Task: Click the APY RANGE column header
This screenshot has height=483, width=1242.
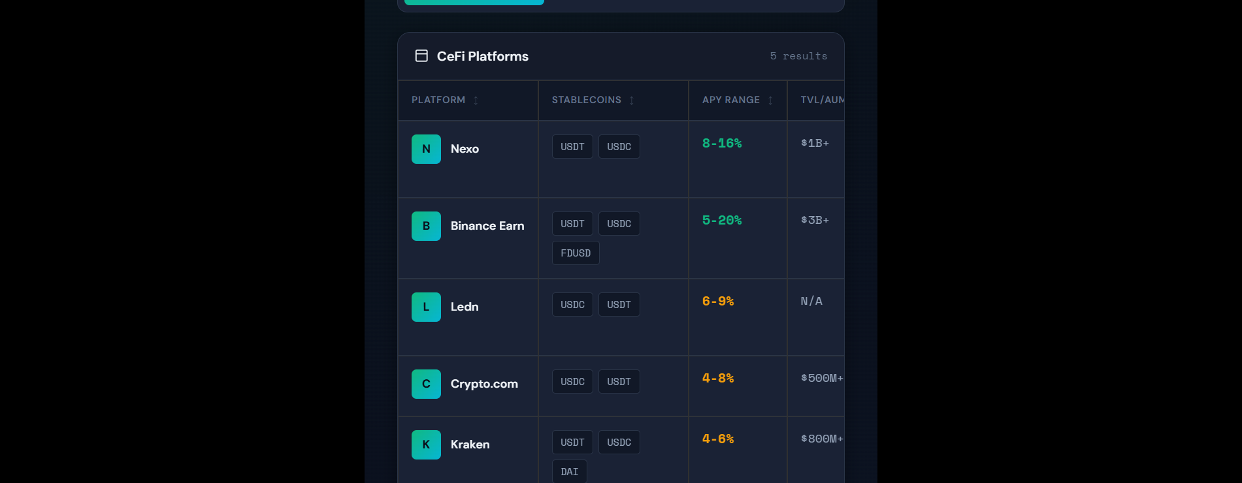Action: coord(731,100)
